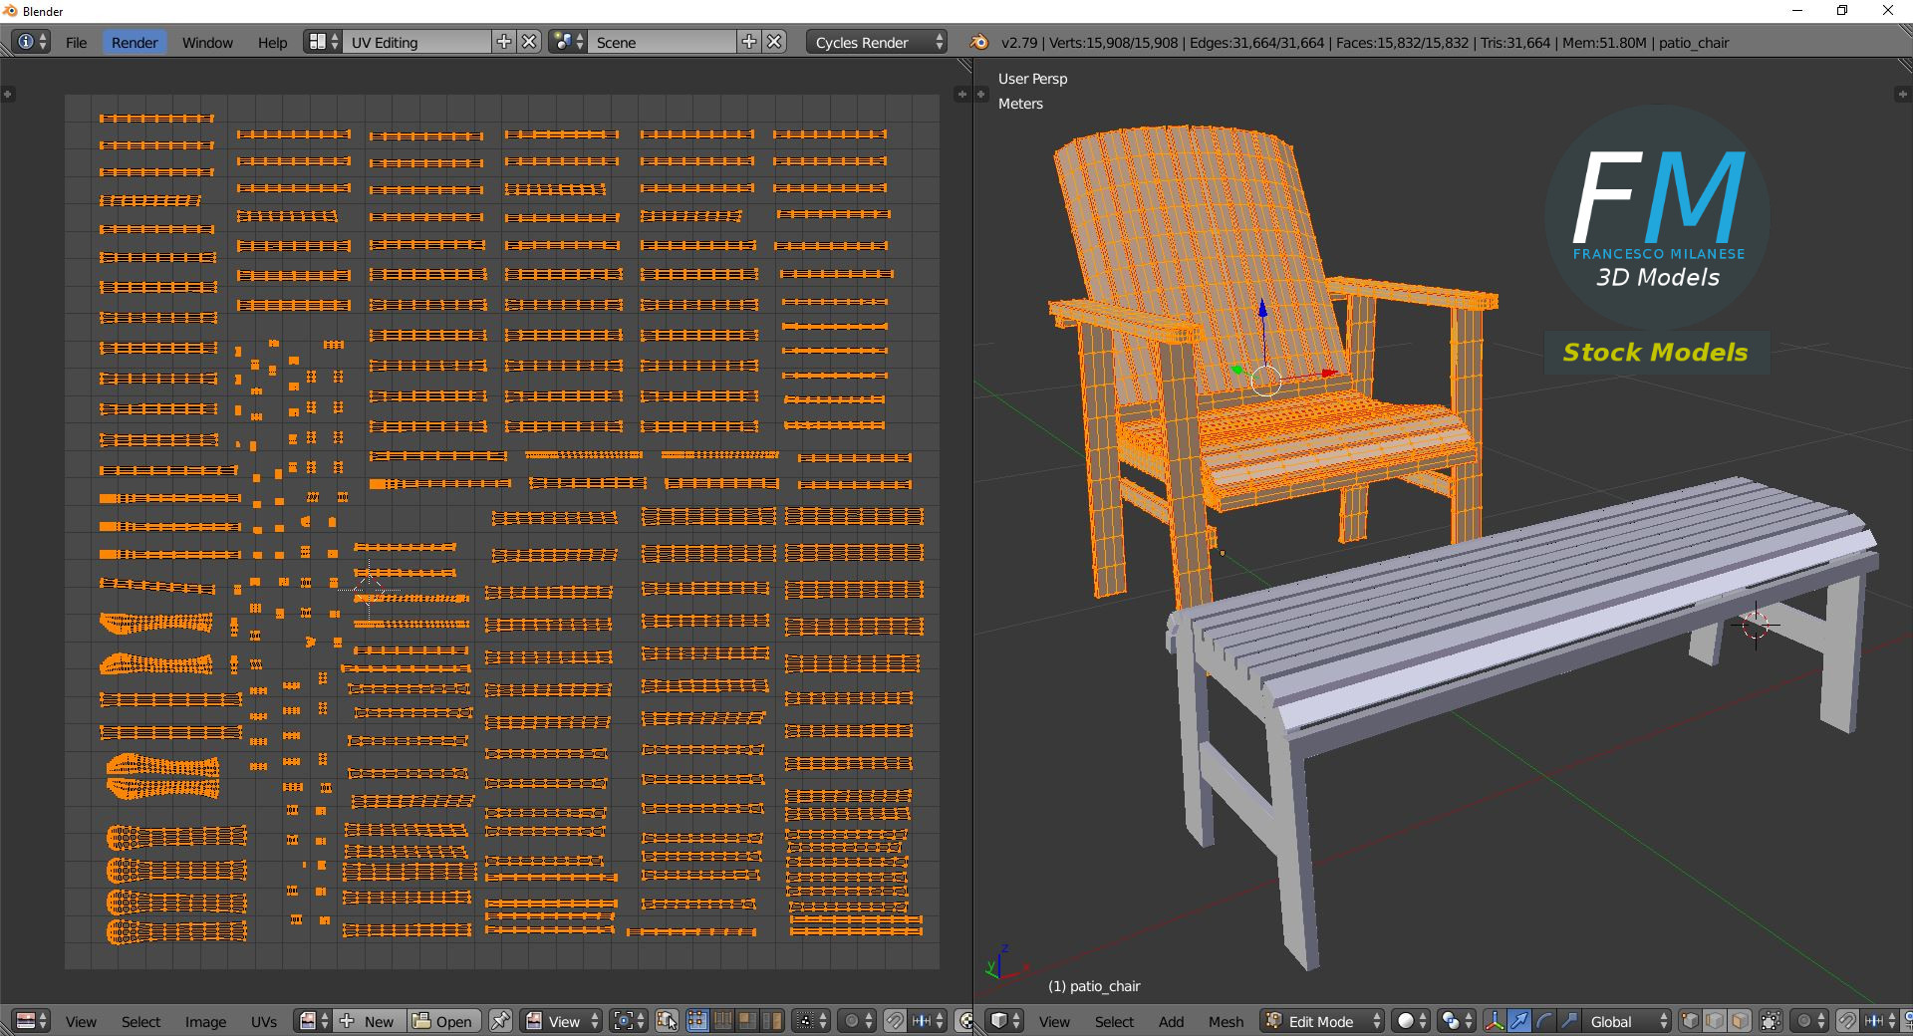Open the 3D View's View menu

coord(1054,1022)
